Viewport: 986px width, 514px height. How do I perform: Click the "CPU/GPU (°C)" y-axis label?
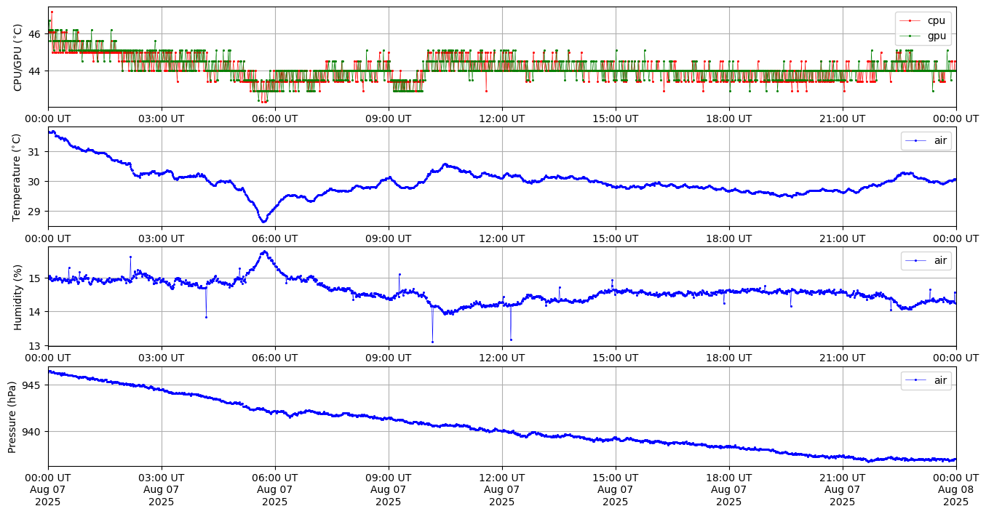click(x=18, y=57)
